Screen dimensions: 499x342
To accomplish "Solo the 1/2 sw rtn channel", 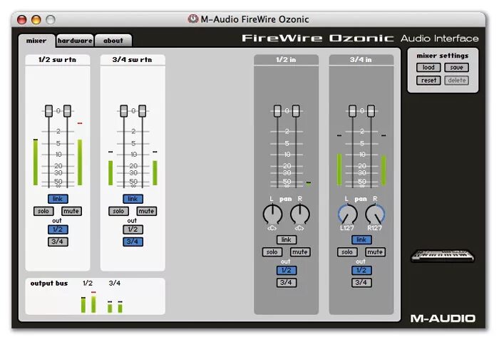I will (x=43, y=211).
